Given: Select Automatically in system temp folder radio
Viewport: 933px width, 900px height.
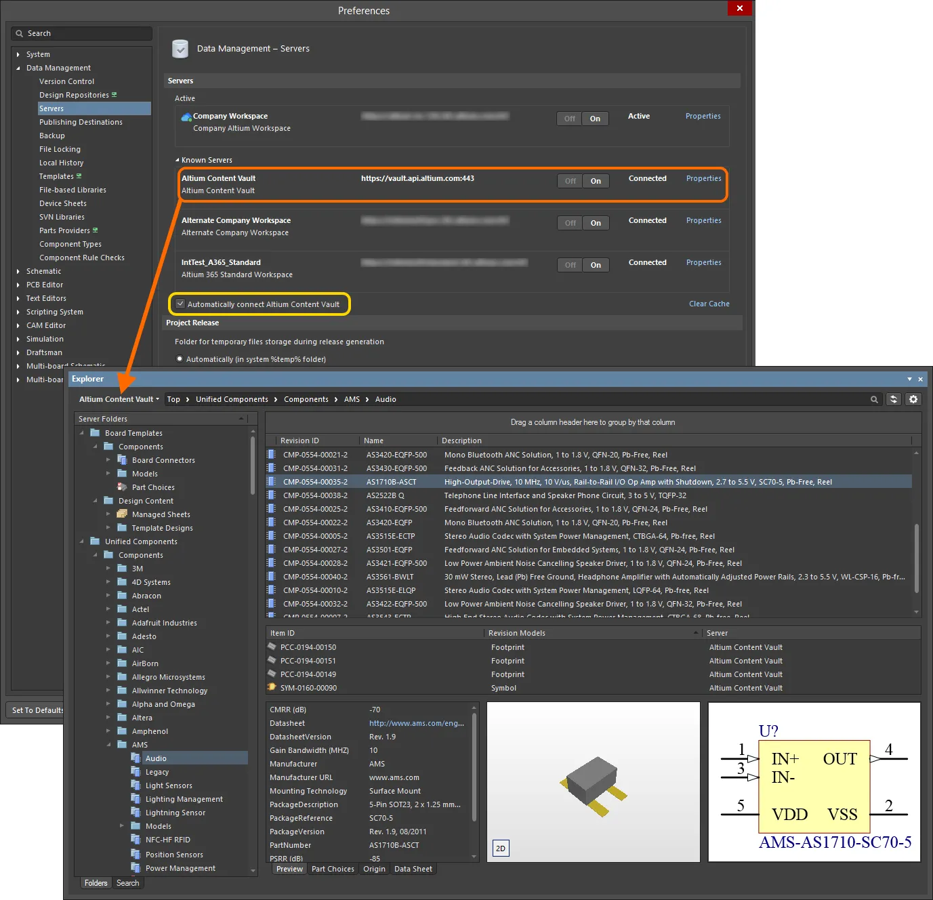Looking at the screenshot, I should pos(180,359).
